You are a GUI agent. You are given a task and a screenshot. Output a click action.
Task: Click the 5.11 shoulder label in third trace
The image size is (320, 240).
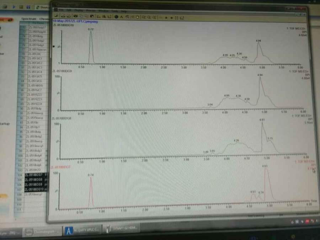pyautogui.click(x=270, y=138)
